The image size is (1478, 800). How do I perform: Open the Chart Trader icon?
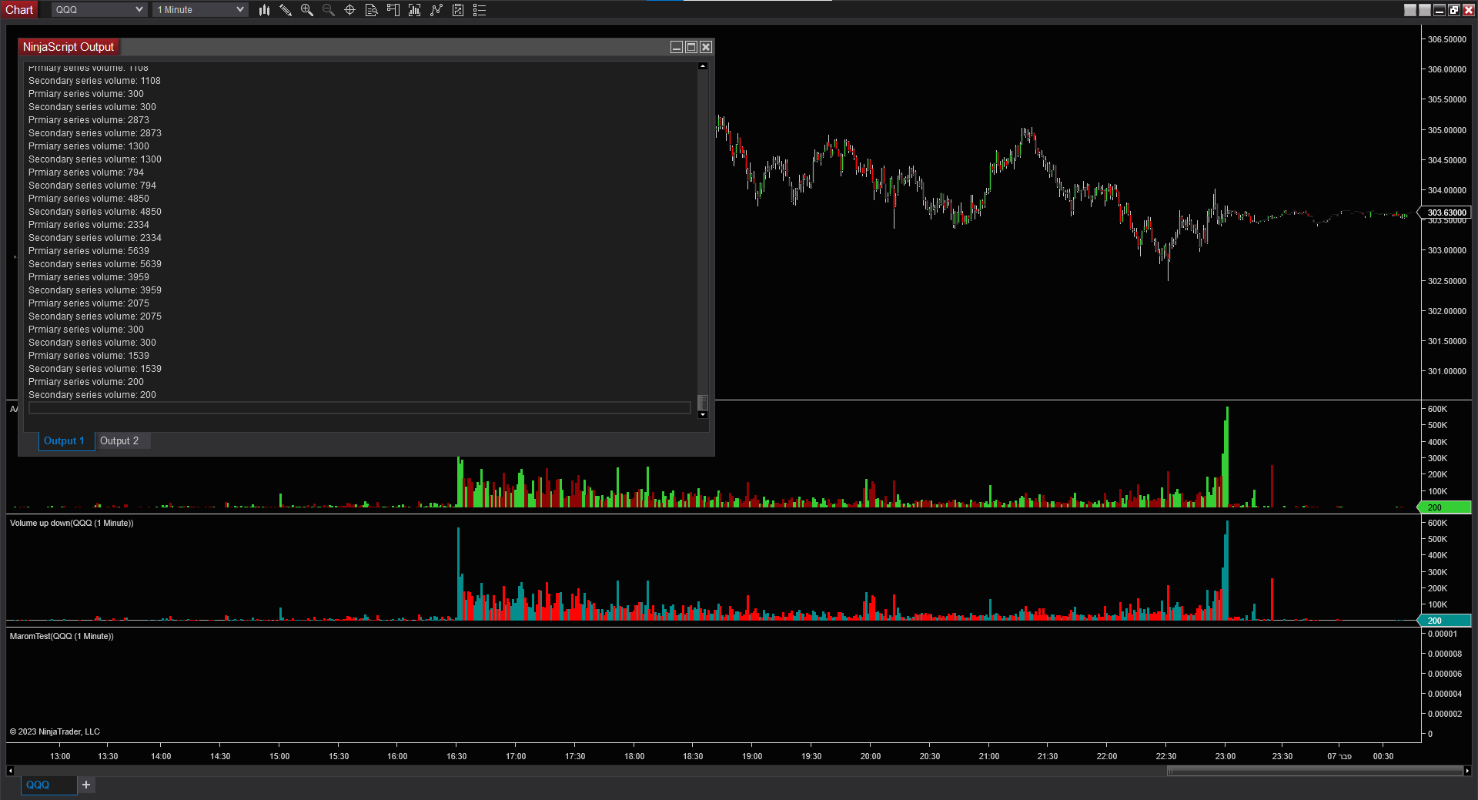tap(393, 10)
